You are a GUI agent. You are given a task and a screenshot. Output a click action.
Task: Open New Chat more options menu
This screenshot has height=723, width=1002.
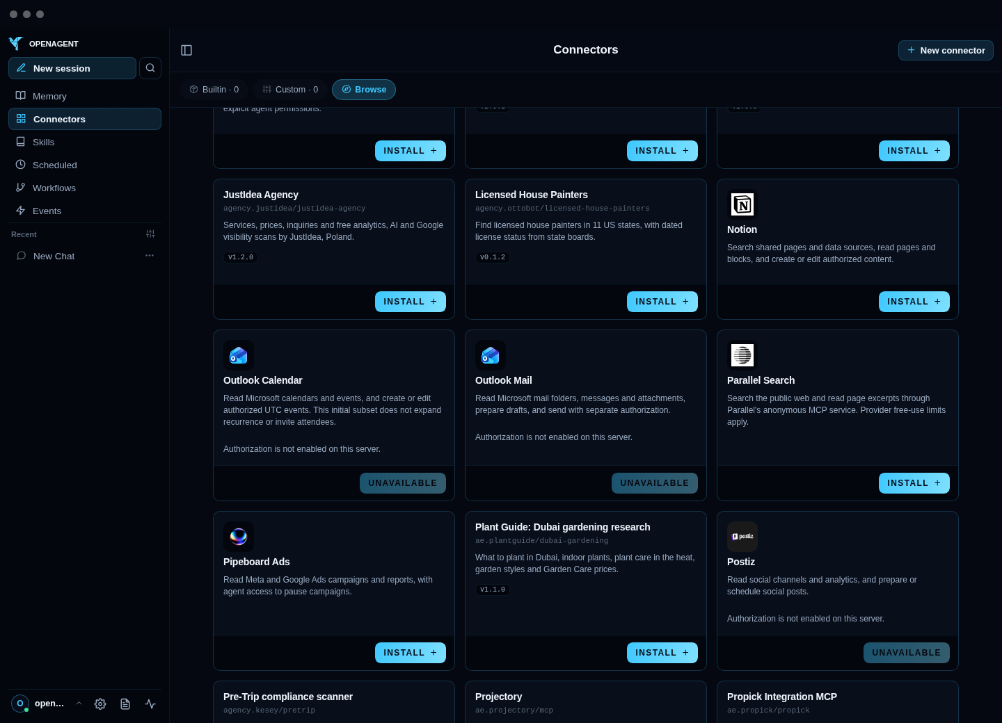pos(150,256)
